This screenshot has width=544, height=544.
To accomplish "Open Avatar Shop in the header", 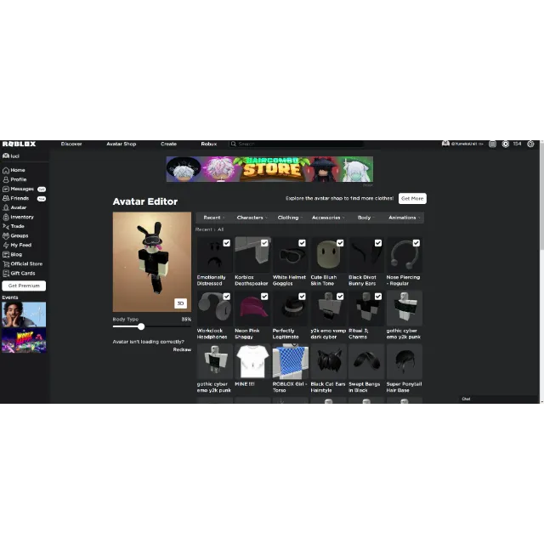I will click(121, 144).
